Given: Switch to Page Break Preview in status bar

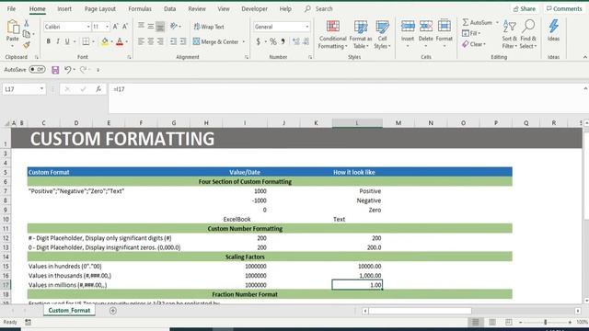Looking at the screenshot, I should click(x=509, y=322).
